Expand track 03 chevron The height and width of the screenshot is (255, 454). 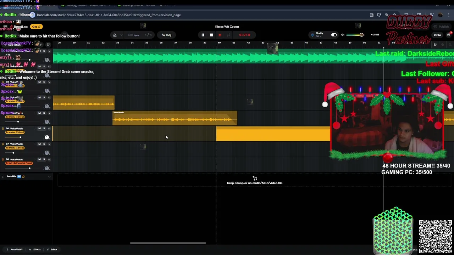[49, 82]
